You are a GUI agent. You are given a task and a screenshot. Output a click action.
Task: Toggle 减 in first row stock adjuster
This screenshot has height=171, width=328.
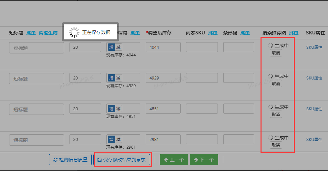[x=118, y=47]
